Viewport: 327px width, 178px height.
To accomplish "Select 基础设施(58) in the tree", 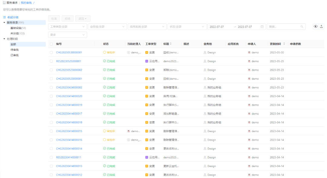I will (x=18, y=28).
